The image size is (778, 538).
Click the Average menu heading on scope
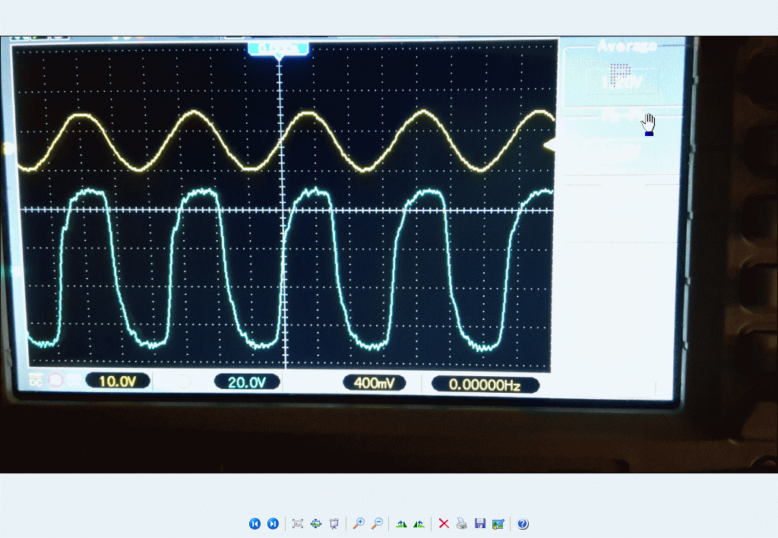pyautogui.click(x=627, y=47)
